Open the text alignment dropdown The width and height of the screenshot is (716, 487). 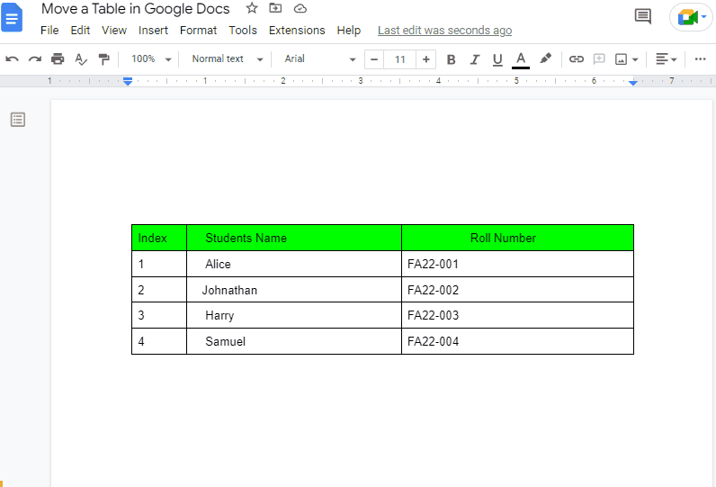coord(667,59)
